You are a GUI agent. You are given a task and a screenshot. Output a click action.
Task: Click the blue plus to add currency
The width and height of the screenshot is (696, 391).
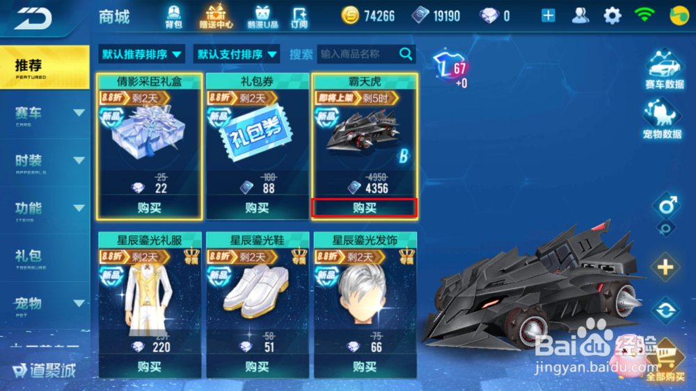(548, 16)
